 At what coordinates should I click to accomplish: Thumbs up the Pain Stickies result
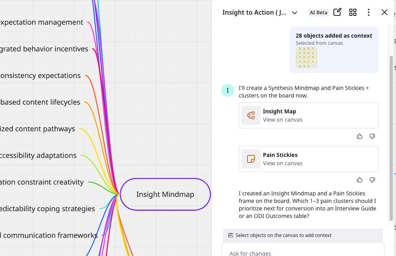[x=360, y=180]
